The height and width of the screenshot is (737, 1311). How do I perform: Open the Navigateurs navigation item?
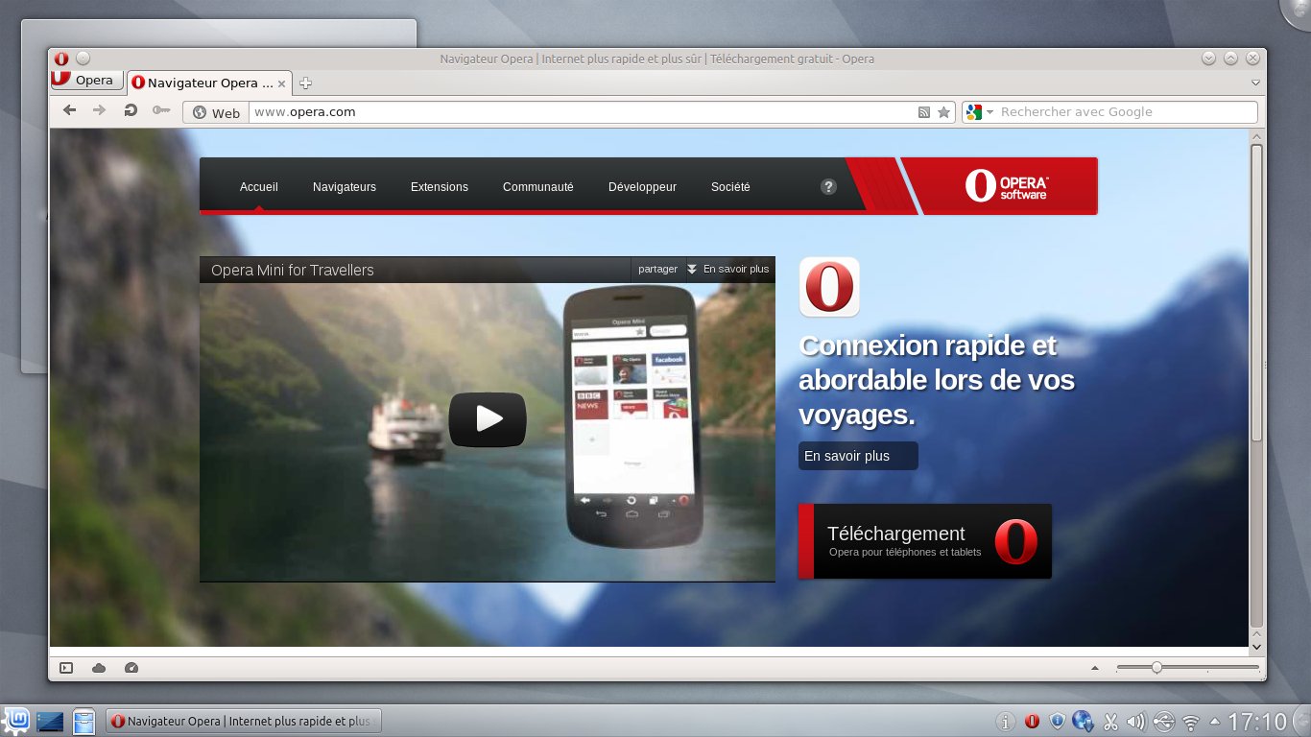click(x=345, y=187)
